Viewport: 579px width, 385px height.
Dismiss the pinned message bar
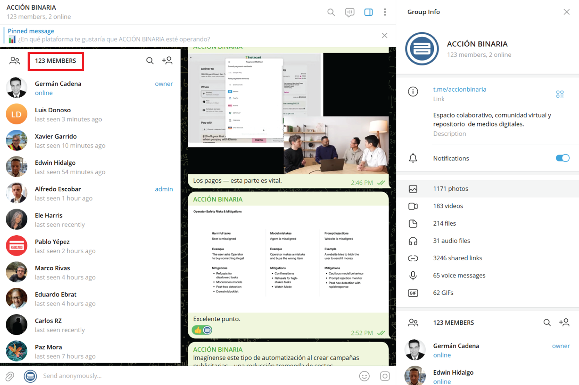click(x=384, y=35)
